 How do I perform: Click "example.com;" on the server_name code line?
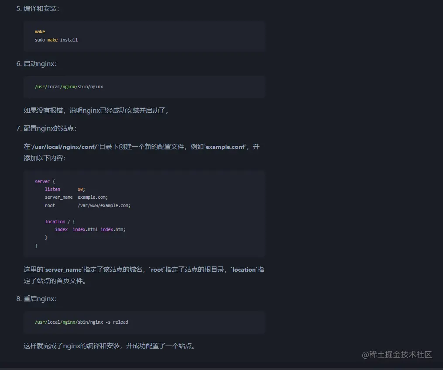coord(93,197)
